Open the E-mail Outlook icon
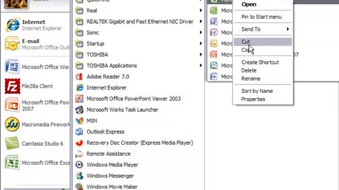This screenshot has width=339, height=190. [x=12, y=44]
